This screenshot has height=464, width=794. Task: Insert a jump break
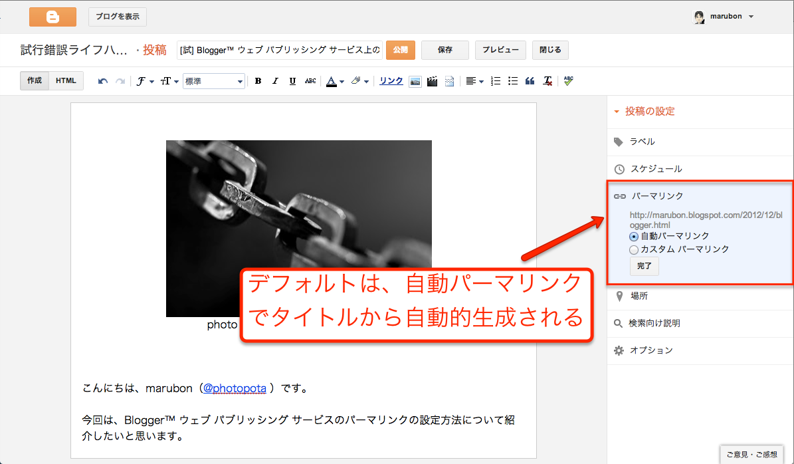coord(449,81)
